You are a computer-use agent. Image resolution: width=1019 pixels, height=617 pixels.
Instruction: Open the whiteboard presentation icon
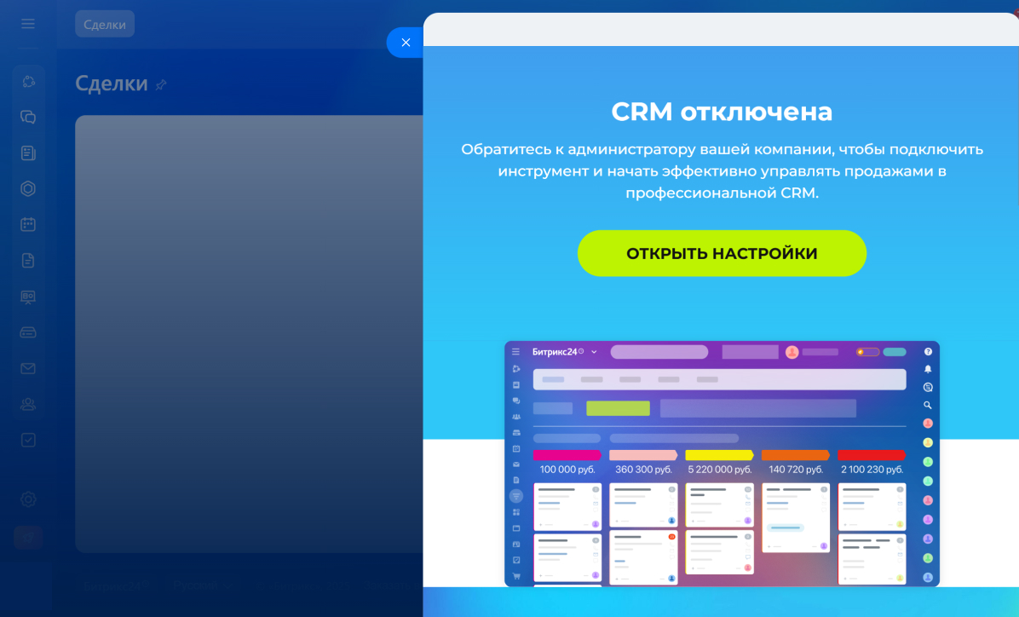[x=28, y=297]
